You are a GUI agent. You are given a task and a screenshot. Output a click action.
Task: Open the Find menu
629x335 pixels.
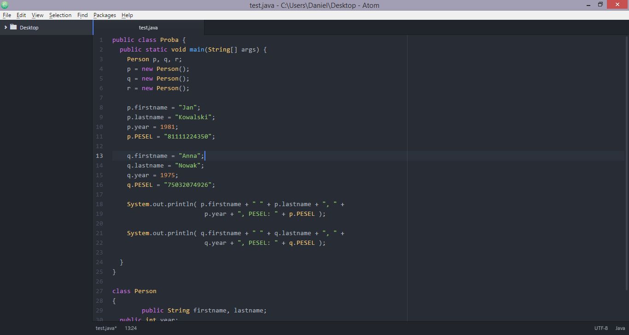[x=82, y=15]
